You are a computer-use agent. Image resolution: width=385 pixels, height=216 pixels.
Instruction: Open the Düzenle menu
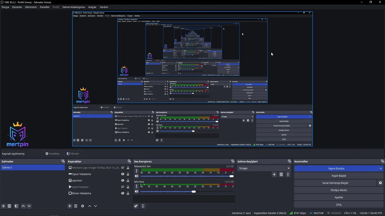pyautogui.click(x=17, y=7)
